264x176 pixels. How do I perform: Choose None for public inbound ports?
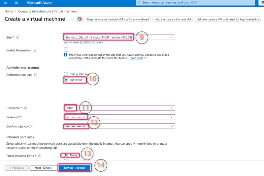66,155
